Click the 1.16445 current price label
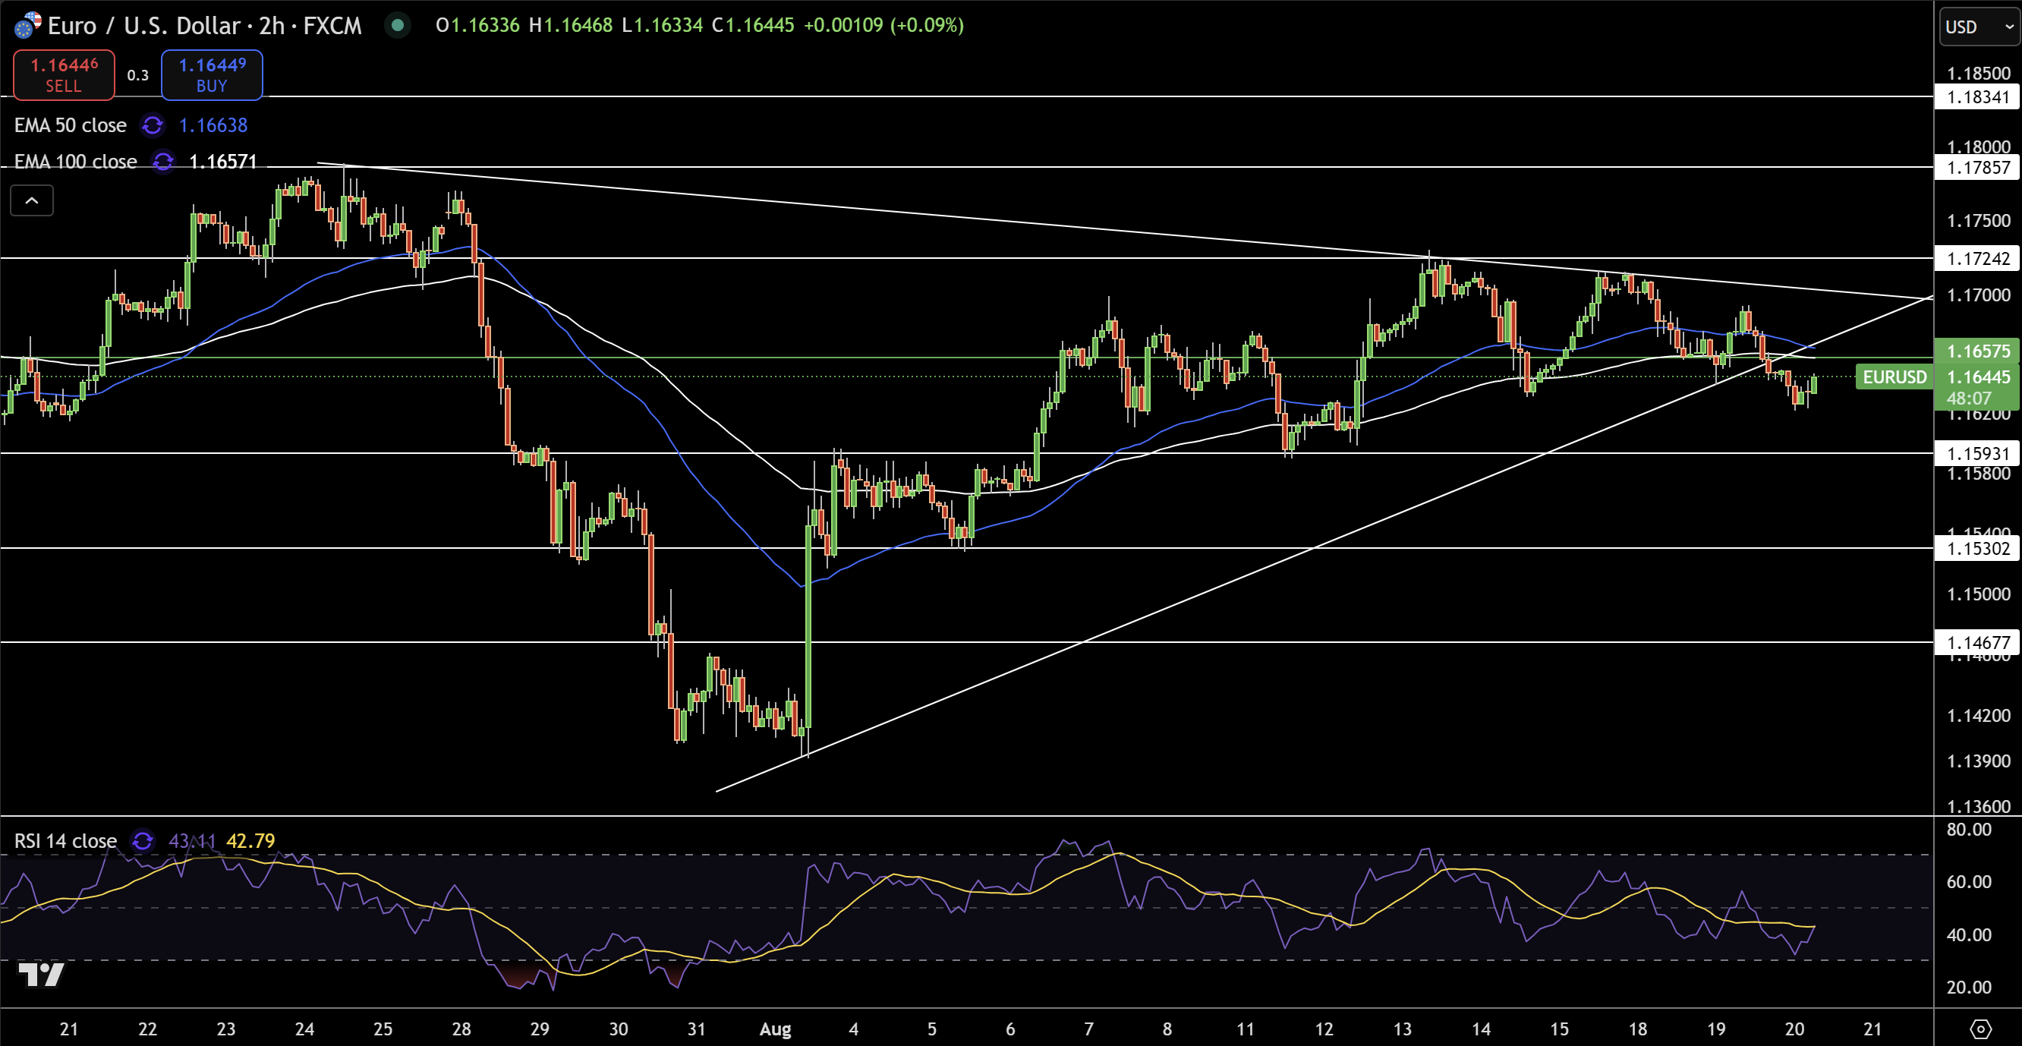This screenshot has width=2022, height=1046. coord(1977,377)
